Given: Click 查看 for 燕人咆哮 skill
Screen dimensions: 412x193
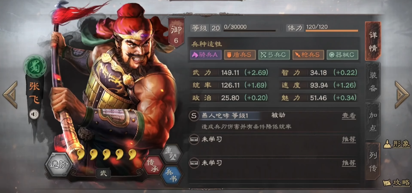Looking at the screenshot, I should click(349, 116).
